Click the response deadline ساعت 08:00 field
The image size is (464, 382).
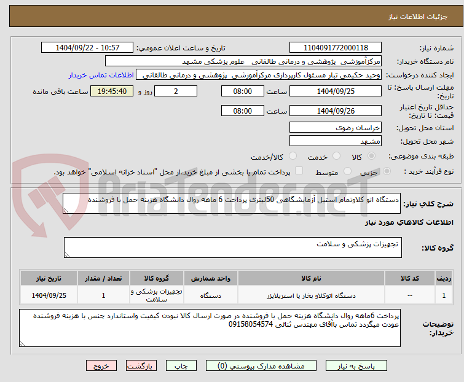tap(243, 91)
